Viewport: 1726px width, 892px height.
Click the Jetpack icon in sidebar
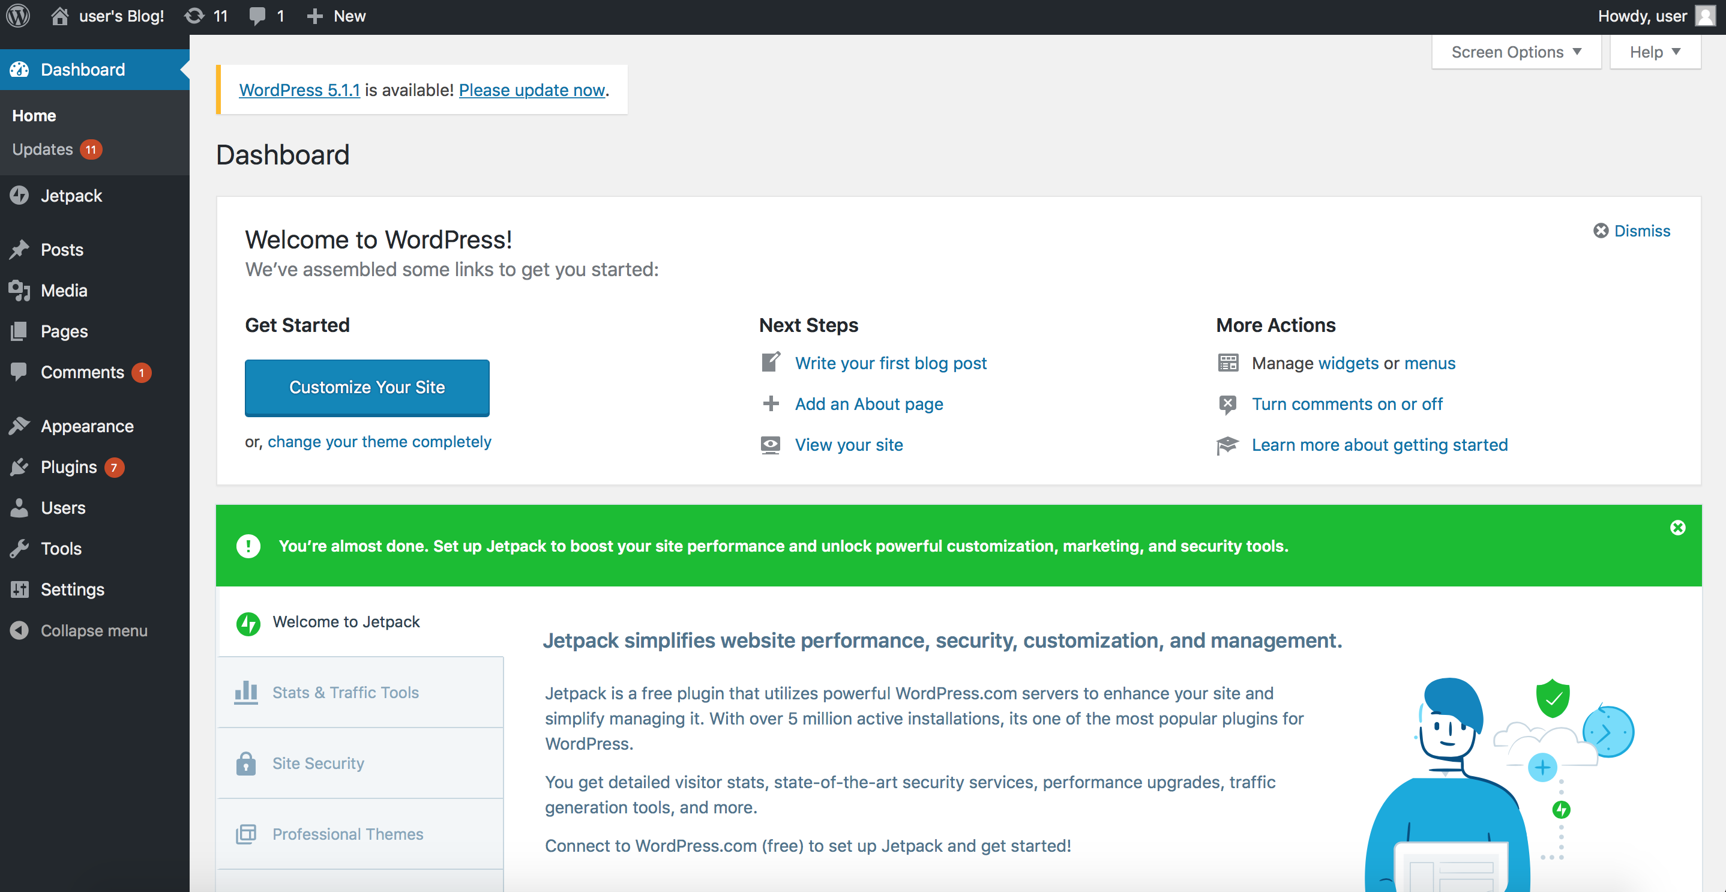coord(19,195)
